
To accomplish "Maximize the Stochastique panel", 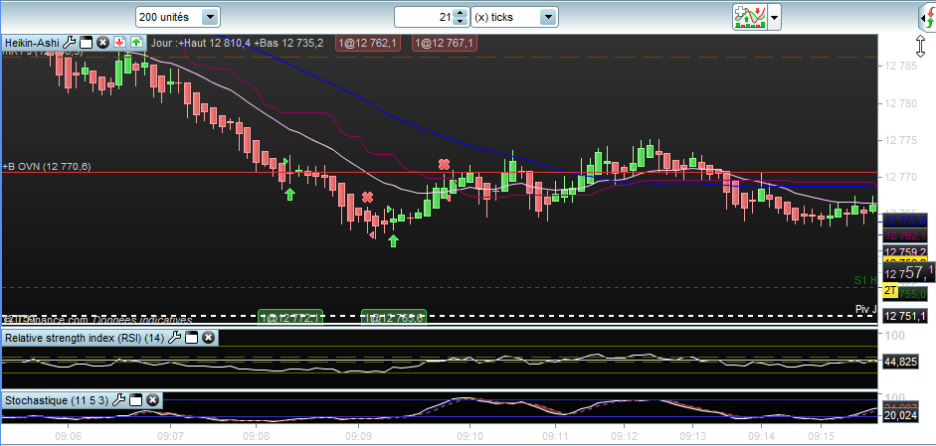I will click(x=136, y=399).
